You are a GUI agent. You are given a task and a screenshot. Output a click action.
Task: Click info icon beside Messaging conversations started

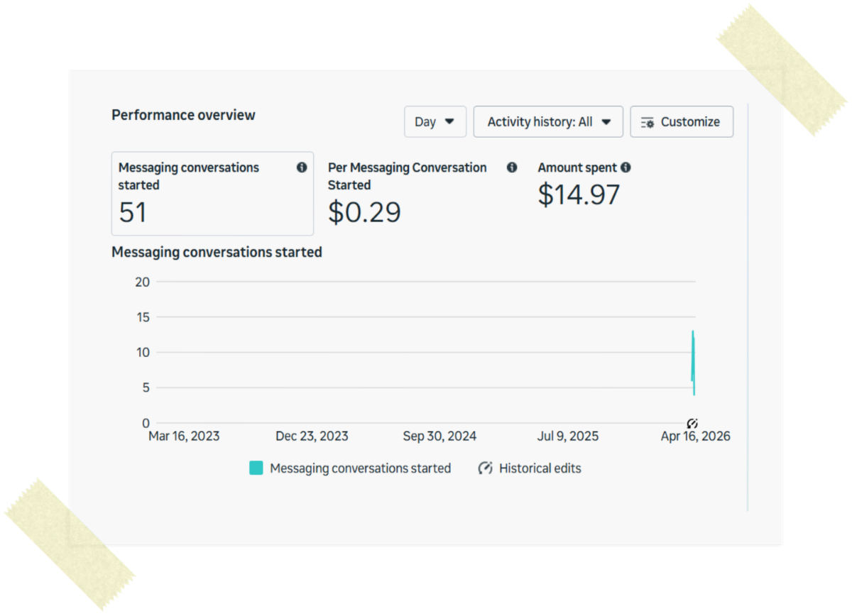302,167
